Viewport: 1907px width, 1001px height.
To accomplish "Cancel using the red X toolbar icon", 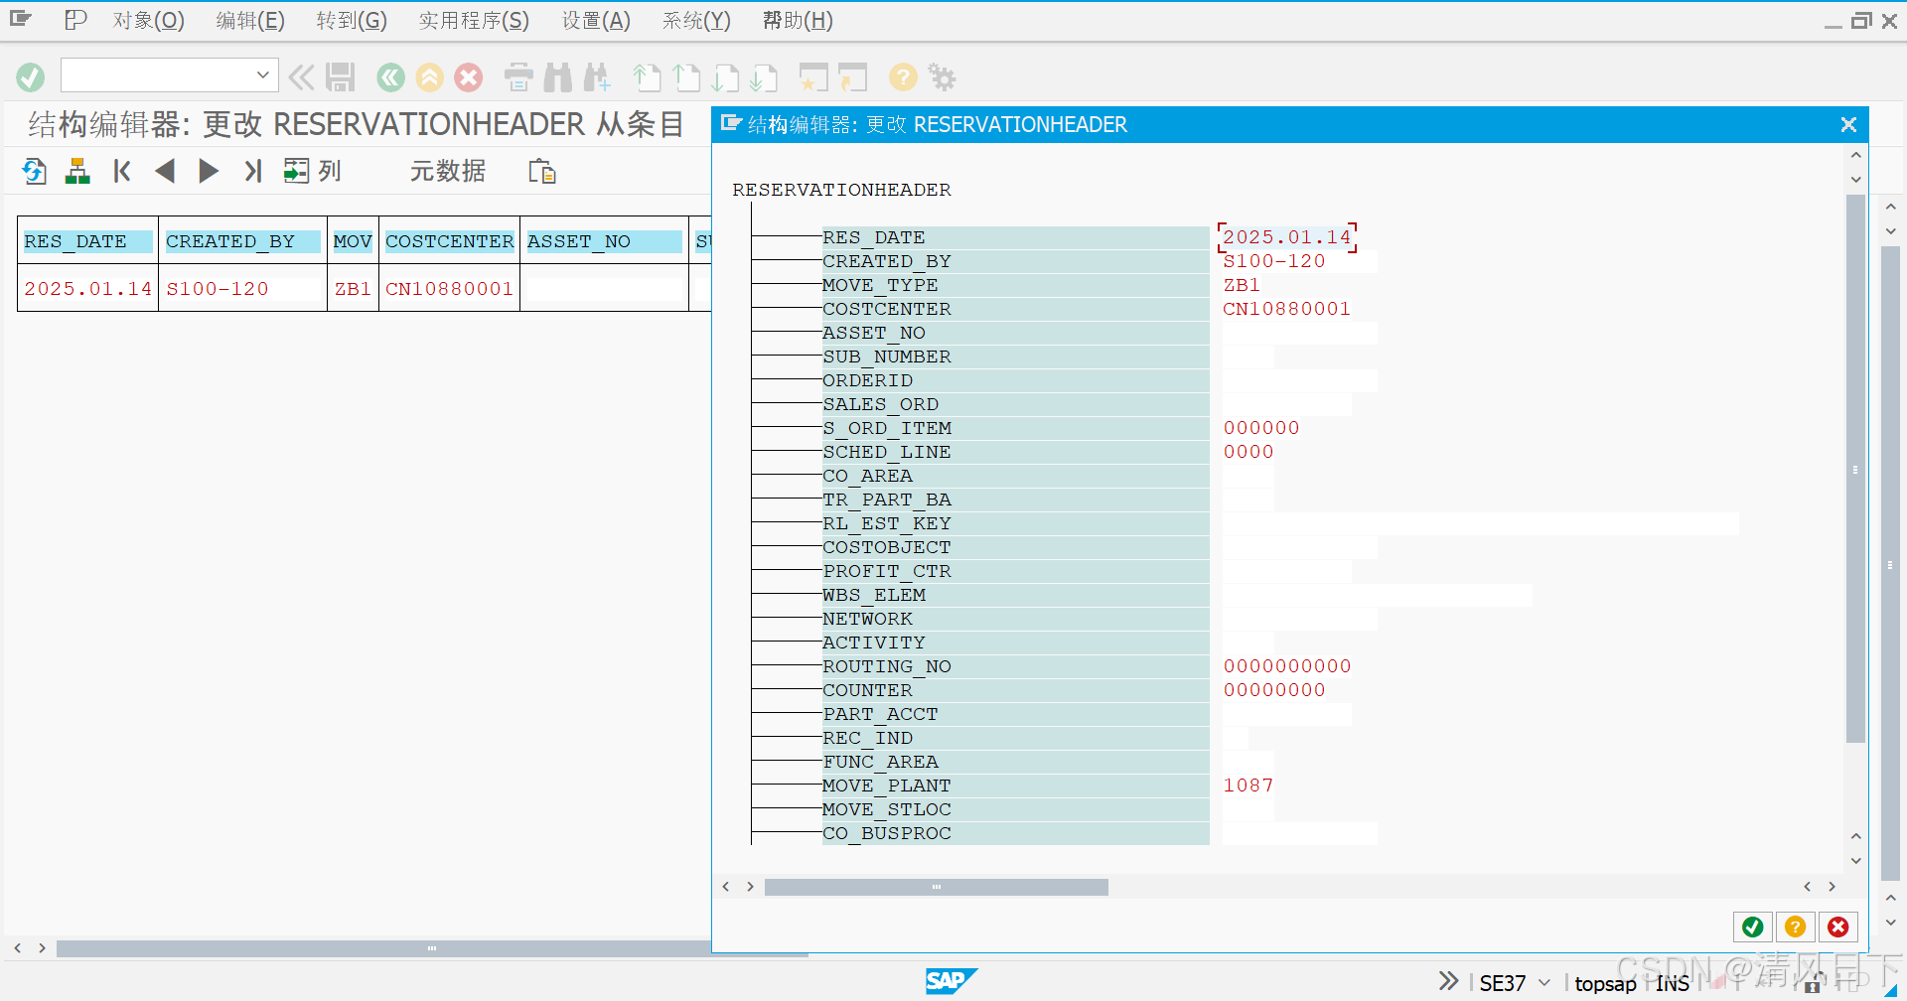I will (468, 76).
